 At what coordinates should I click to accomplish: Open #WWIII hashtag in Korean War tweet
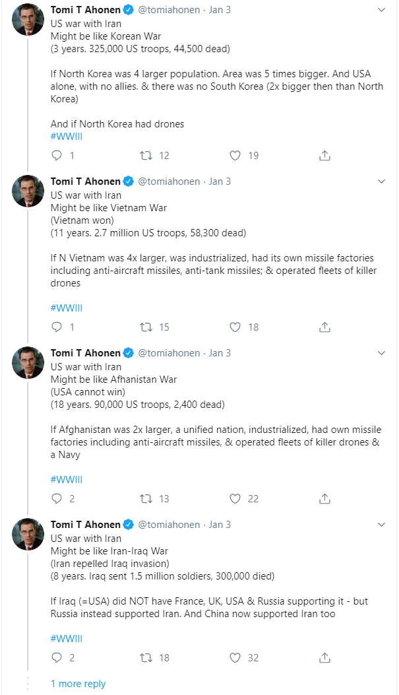click(x=67, y=137)
